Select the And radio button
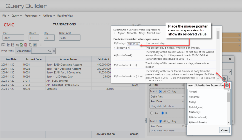242x140 pixels. [x=152, y=113]
